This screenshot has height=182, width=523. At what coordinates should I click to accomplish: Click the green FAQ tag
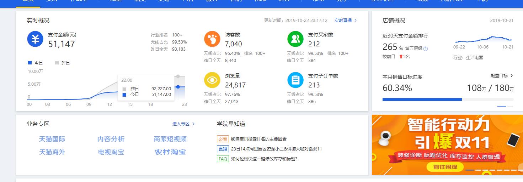[x=223, y=159]
